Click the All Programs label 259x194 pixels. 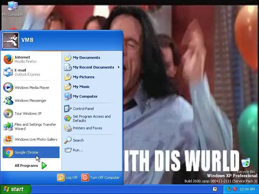[26, 166]
